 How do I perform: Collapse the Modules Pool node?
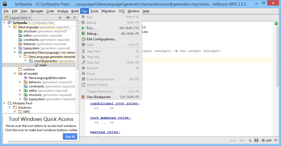tap(4, 103)
